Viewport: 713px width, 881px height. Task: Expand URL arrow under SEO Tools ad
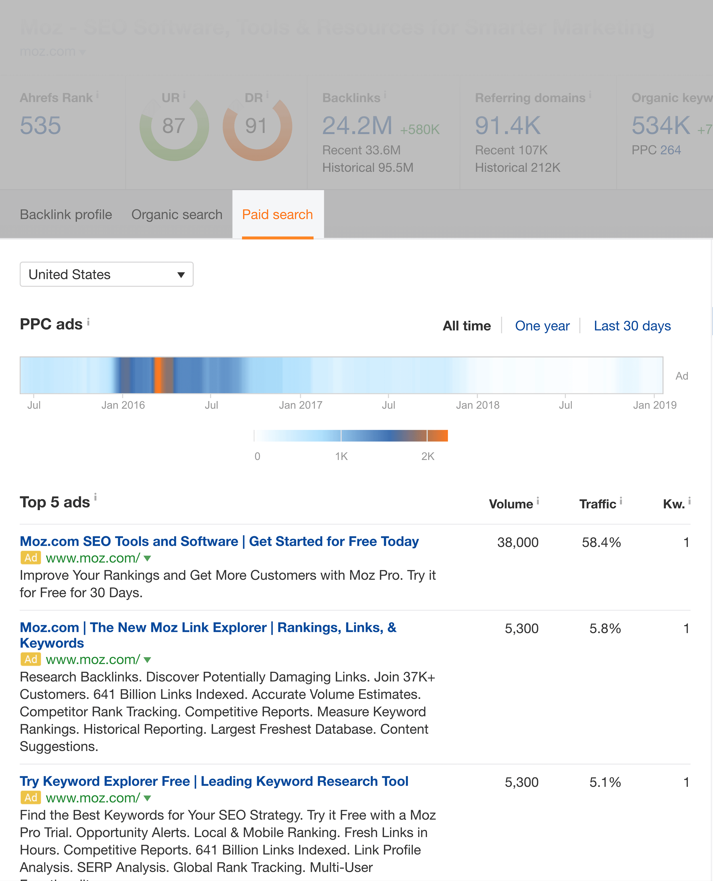(x=148, y=559)
